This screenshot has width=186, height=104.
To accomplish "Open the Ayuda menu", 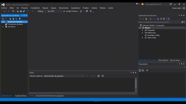I will click(110, 8).
